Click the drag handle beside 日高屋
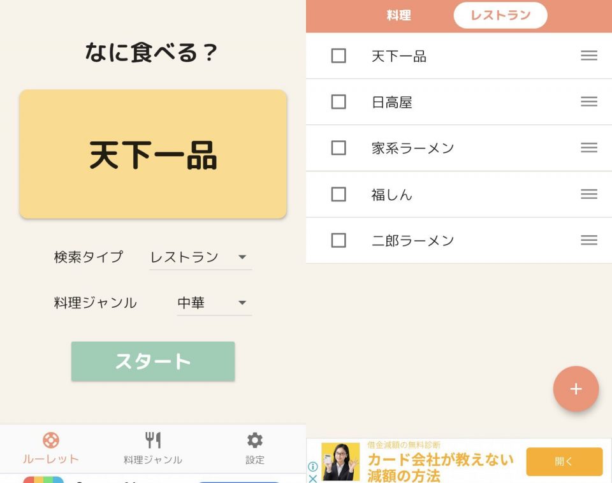Screen dimensions: 612x483 point(588,102)
